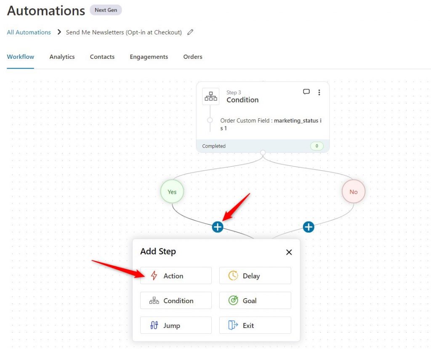
Task: Click the Automations page heading
Action: 46,11
